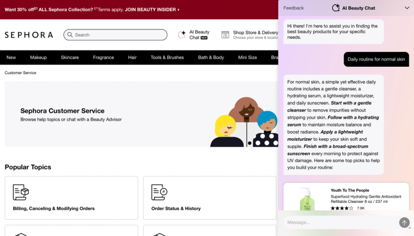Open the Tools & Brushes menu
414x236 pixels.
pos(167,57)
